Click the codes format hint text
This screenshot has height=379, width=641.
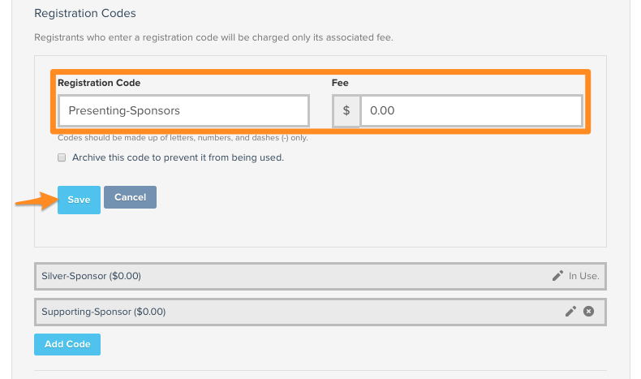pyautogui.click(x=183, y=138)
